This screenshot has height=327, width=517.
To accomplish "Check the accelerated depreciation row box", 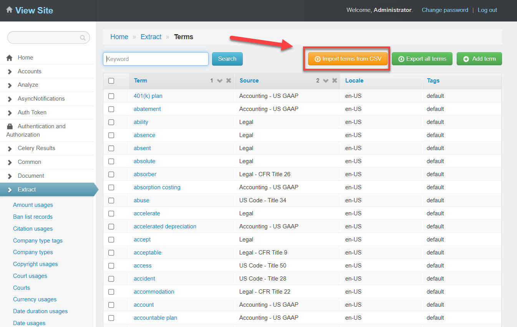I will click(111, 226).
